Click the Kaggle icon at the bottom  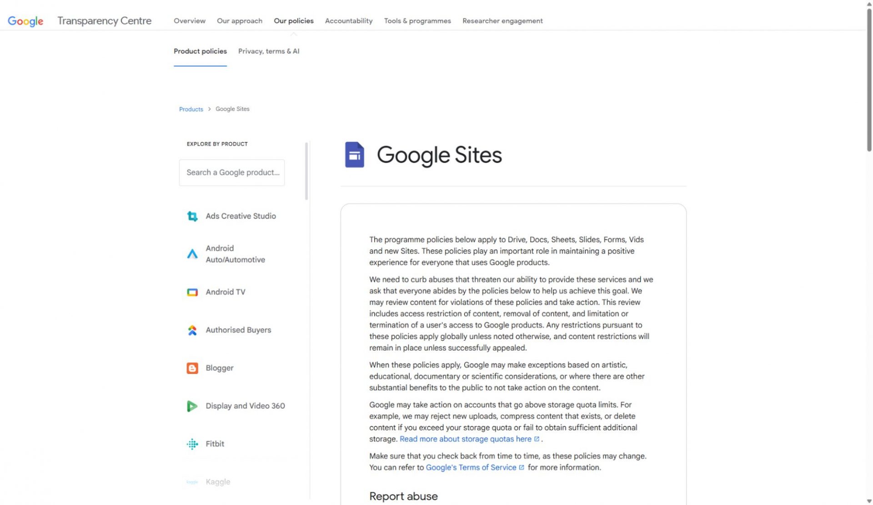point(192,481)
